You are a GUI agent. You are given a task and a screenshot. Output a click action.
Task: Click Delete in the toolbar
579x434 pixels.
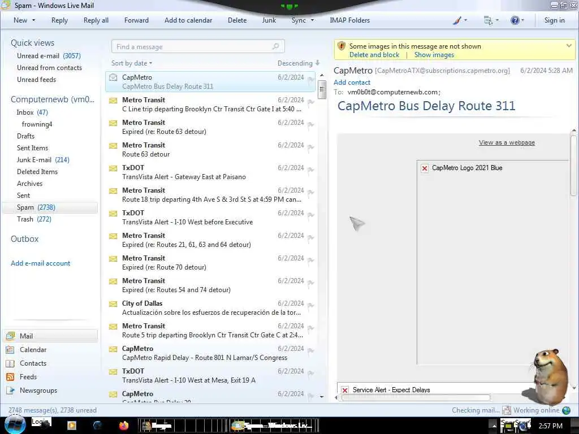tap(237, 20)
